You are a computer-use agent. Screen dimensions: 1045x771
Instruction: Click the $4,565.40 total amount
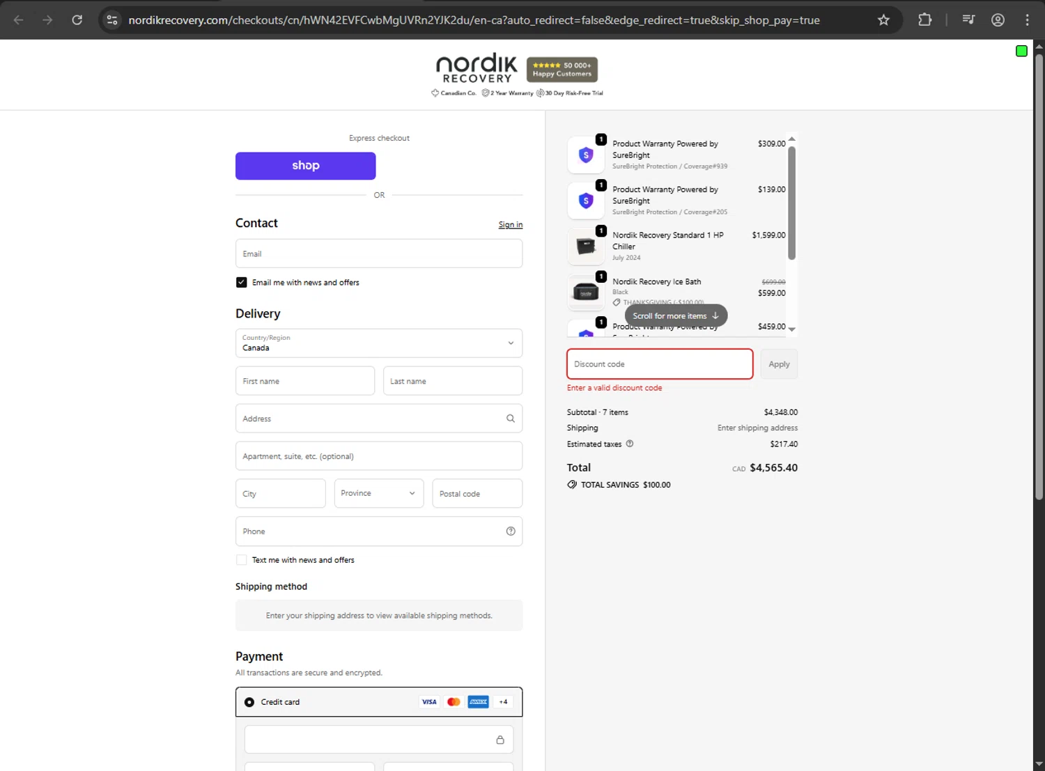tap(773, 468)
